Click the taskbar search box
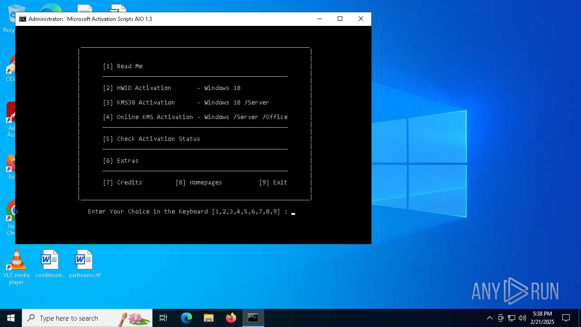This screenshot has width=581, height=327. pos(87,318)
